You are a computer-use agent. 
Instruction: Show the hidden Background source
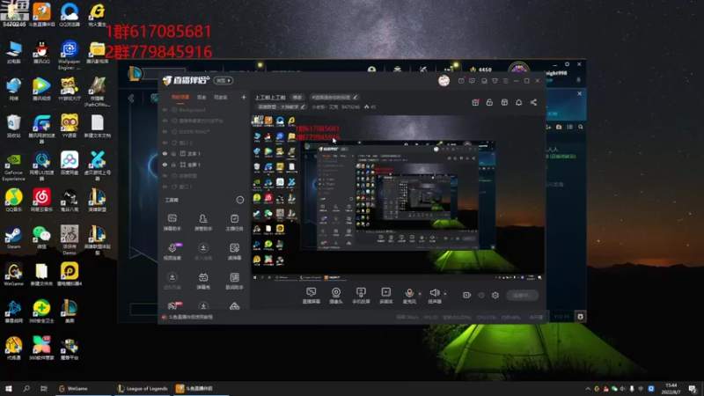tap(165, 109)
